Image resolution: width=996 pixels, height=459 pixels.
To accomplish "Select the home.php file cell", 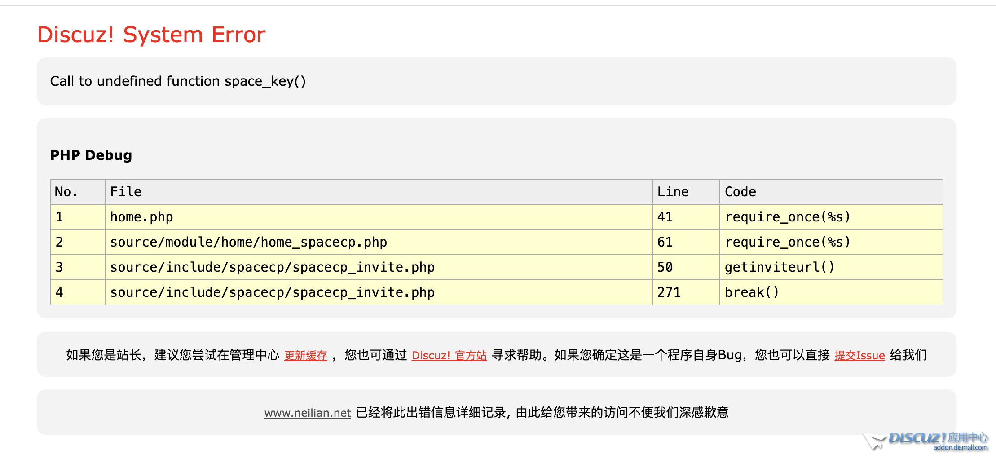I will [x=141, y=217].
